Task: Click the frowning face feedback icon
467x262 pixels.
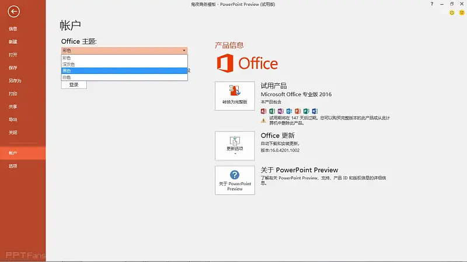Action: pyautogui.click(x=461, y=12)
